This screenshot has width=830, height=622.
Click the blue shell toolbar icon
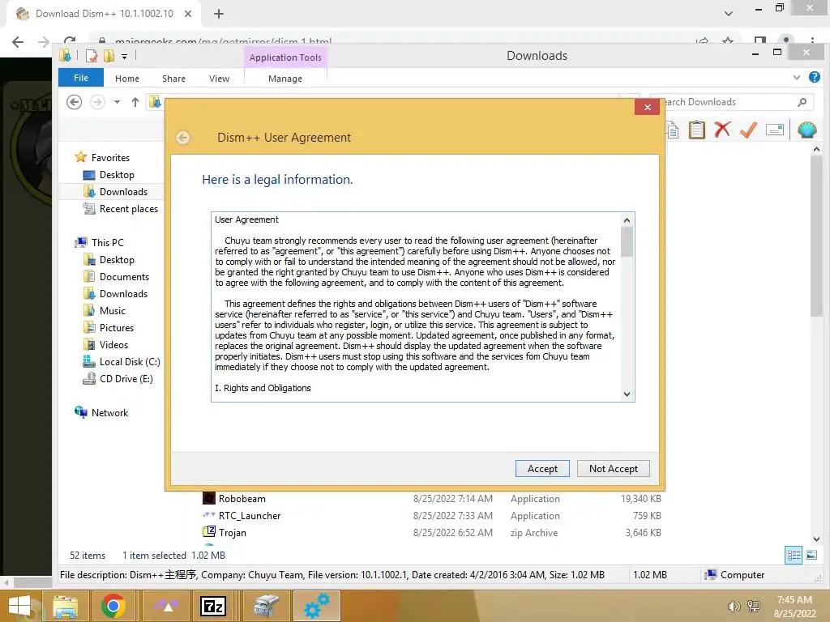tap(806, 130)
